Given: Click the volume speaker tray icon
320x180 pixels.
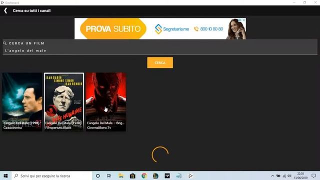Looking at the screenshot, I should (x=289, y=175).
